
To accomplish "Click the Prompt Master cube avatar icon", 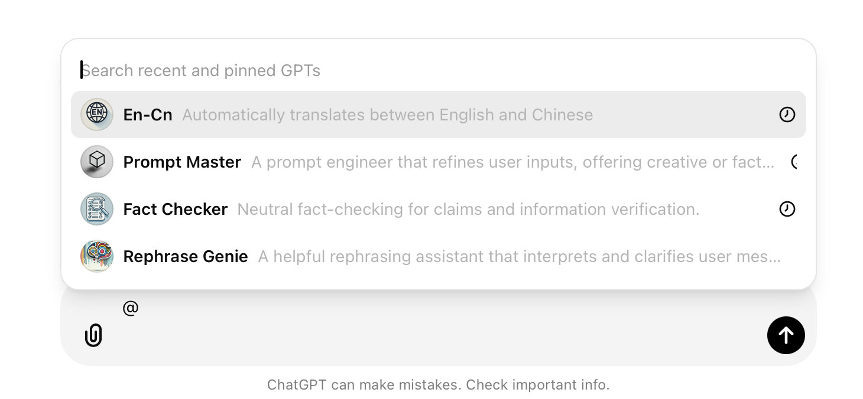I will tap(96, 162).
